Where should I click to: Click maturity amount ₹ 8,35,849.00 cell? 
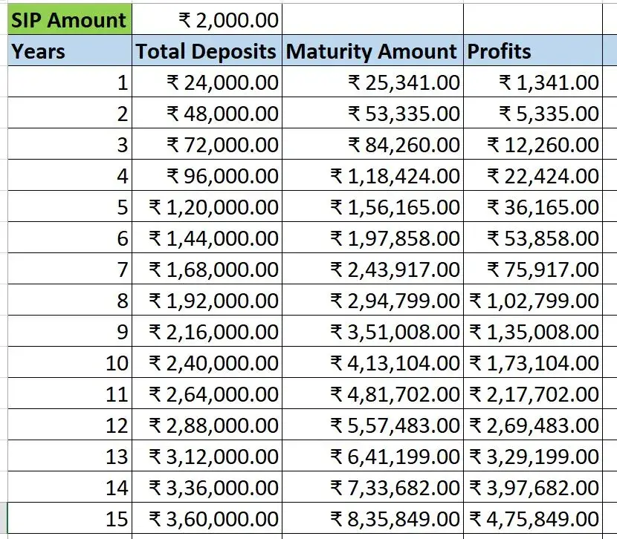click(x=372, y=518)
